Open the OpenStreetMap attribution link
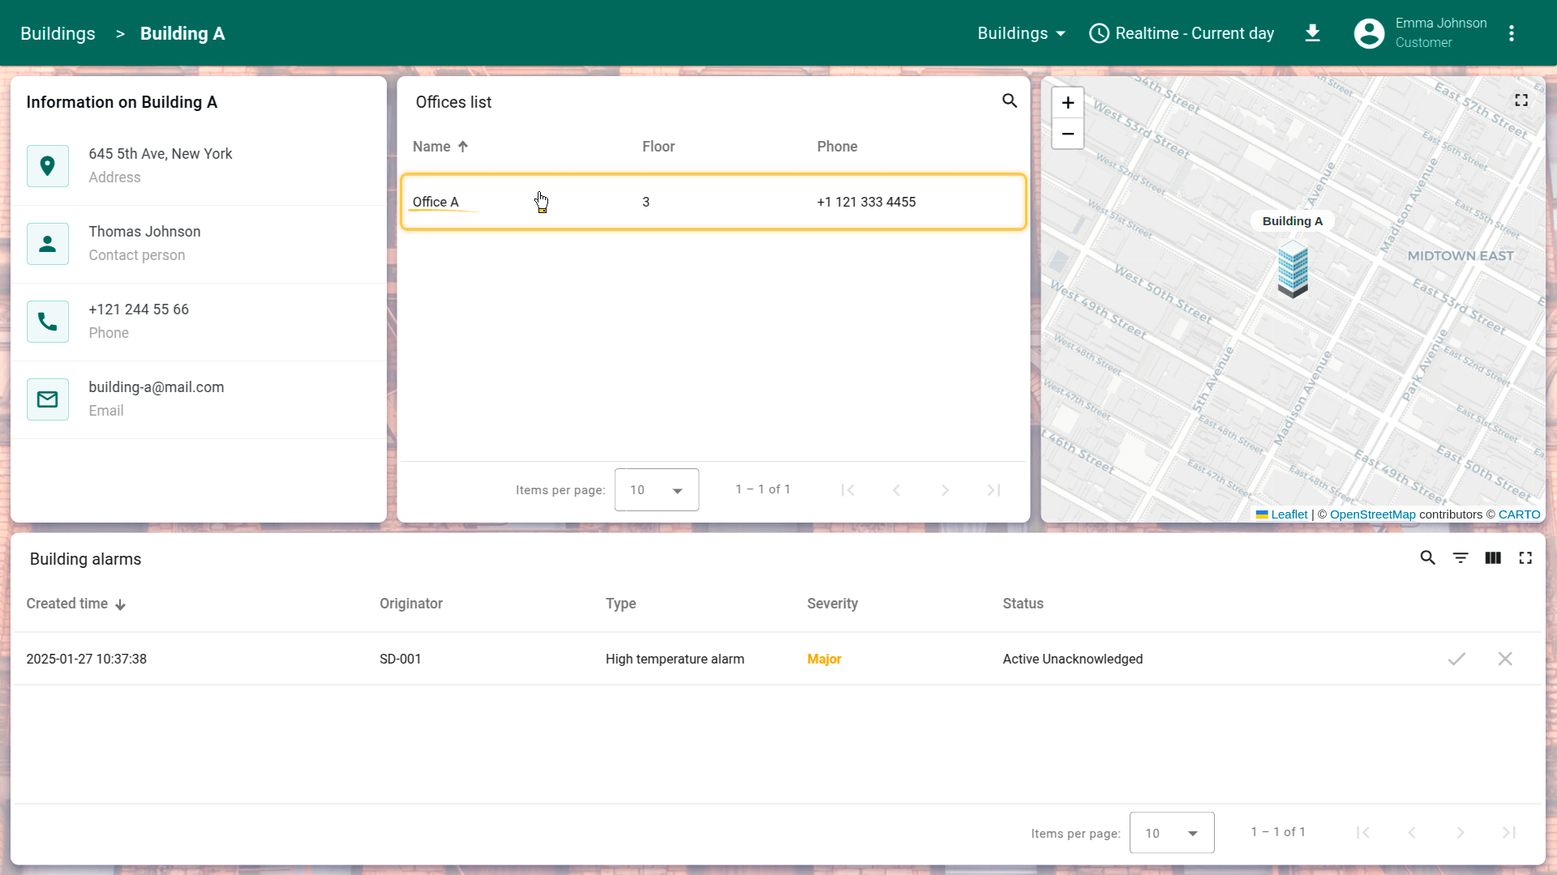1557x875 pixels. [x=1372, y=514]
